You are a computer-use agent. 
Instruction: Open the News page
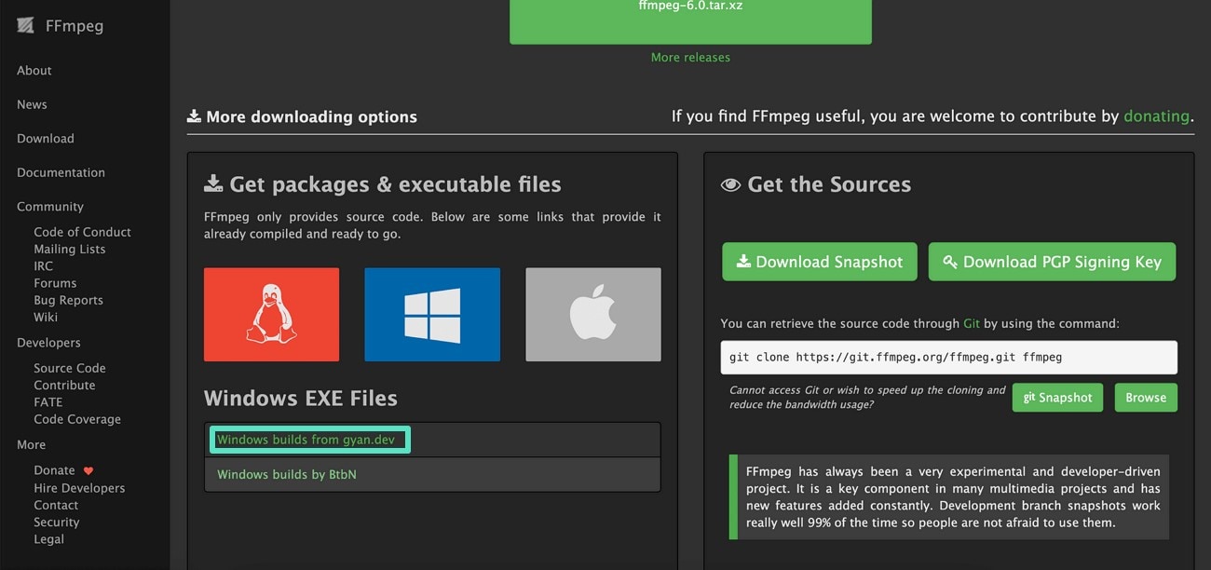point(32,104)
